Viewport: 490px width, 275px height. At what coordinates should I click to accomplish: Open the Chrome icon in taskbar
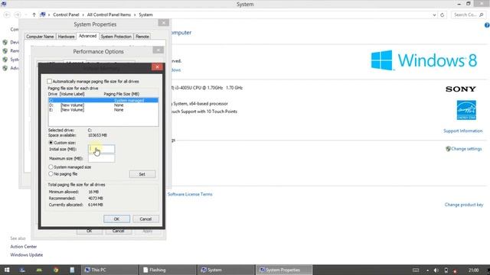point(56,270)
